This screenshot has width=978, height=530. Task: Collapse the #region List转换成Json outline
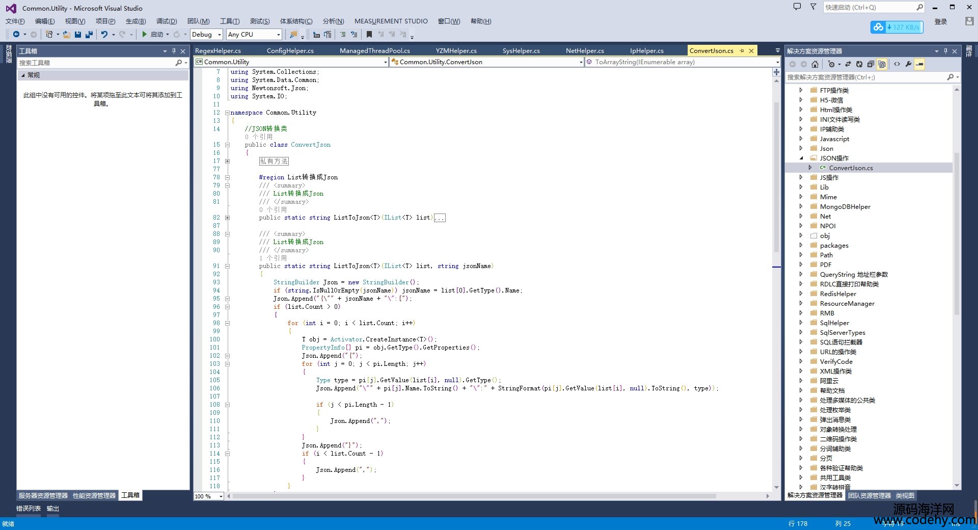coord(227,177)
